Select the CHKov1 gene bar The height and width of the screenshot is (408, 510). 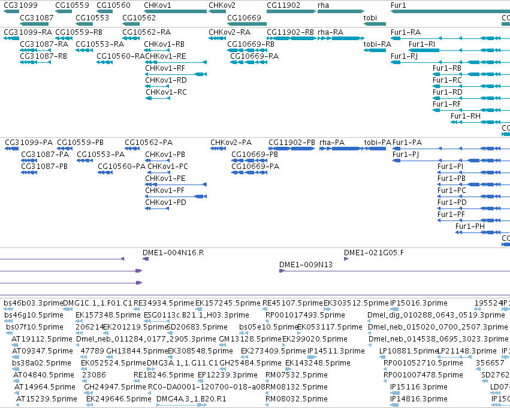(x=176, y=11)
